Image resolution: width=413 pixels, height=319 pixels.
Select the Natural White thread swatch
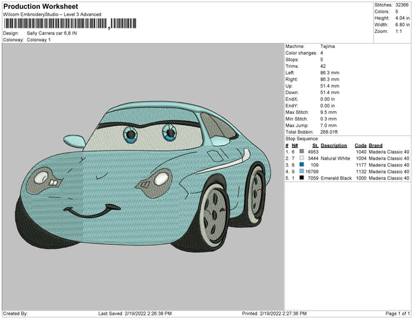pos(303,158)
